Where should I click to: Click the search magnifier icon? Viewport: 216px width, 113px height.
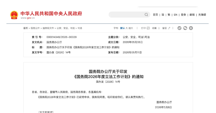click(146, 15)
